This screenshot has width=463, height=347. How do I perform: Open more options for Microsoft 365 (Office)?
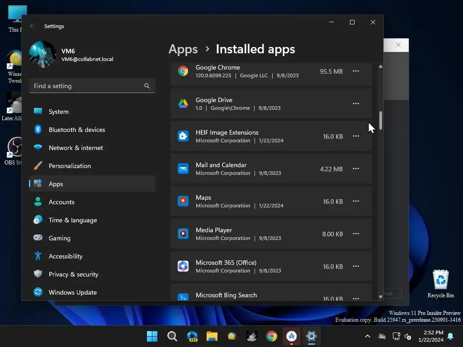coord(356,266)
